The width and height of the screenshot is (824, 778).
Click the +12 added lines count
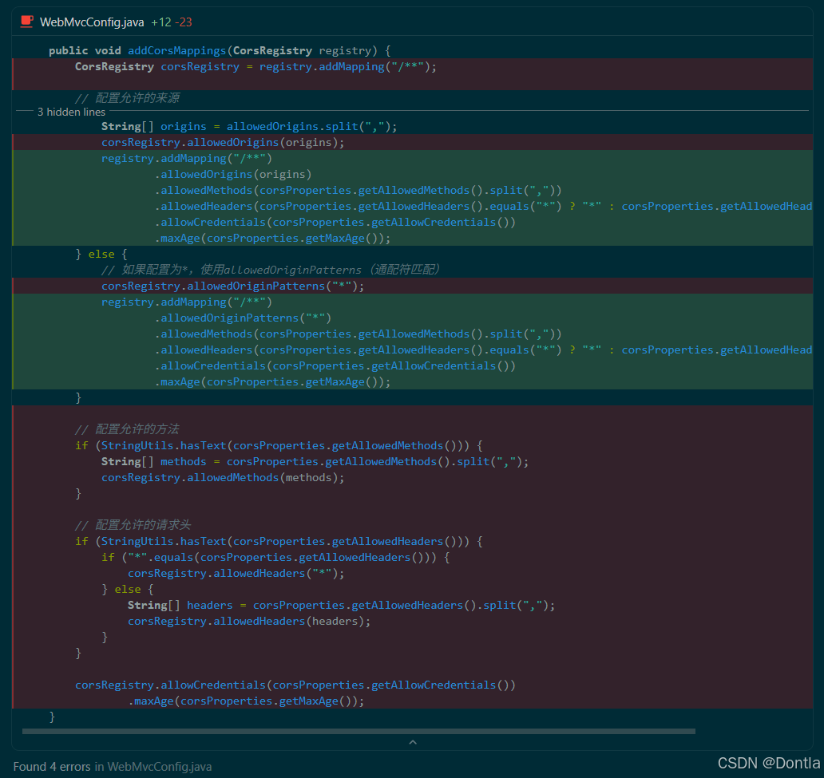coord(161,22)
